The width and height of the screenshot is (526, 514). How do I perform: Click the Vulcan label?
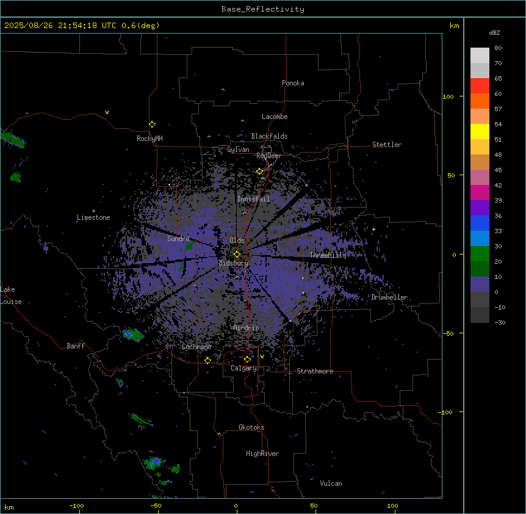[331, 483]
